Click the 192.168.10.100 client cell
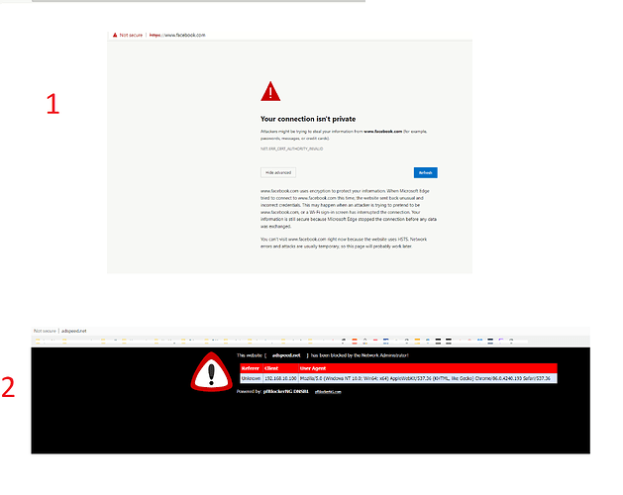Image resolution: width=623 pixels, height=495 pixels. click(280, 378)
